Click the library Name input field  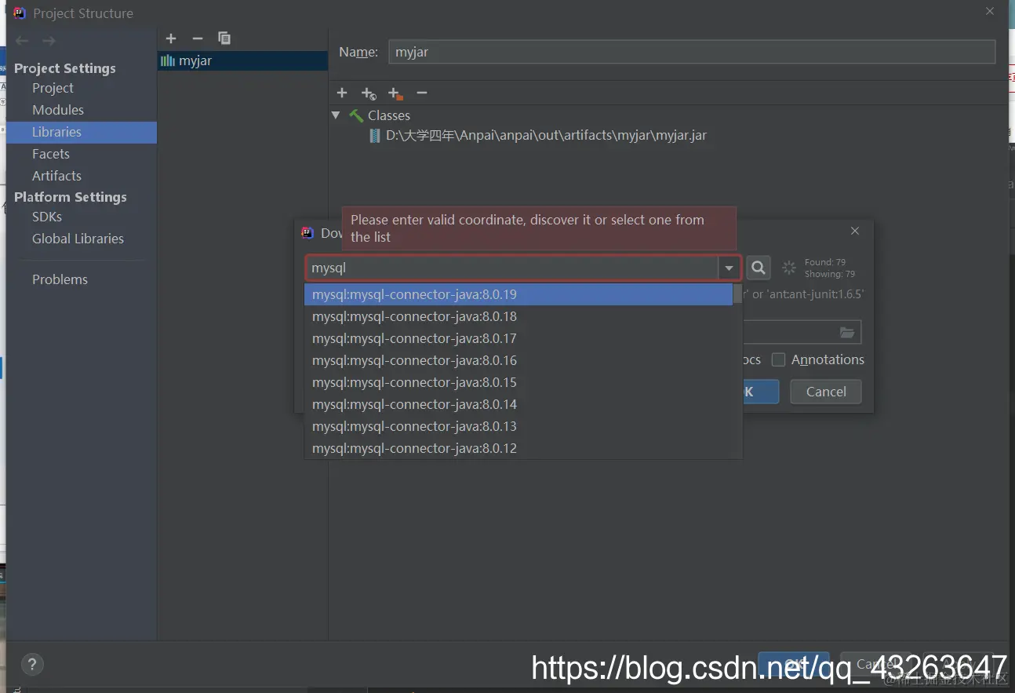[692, 53]
